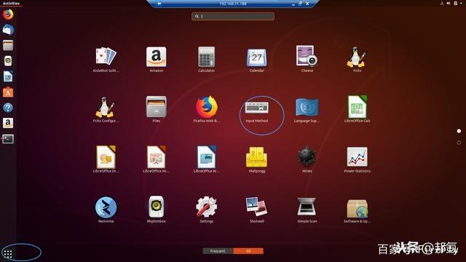Open Ubuntu Software from the dock

[x=8, y=92]
